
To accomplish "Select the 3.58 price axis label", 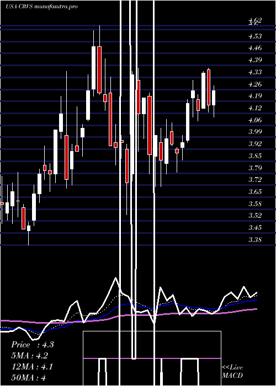I will [255, 204].
